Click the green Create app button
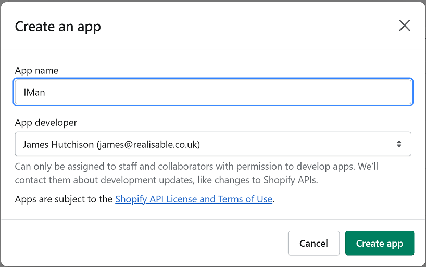 pyautogui.click(x=379, y=243)
